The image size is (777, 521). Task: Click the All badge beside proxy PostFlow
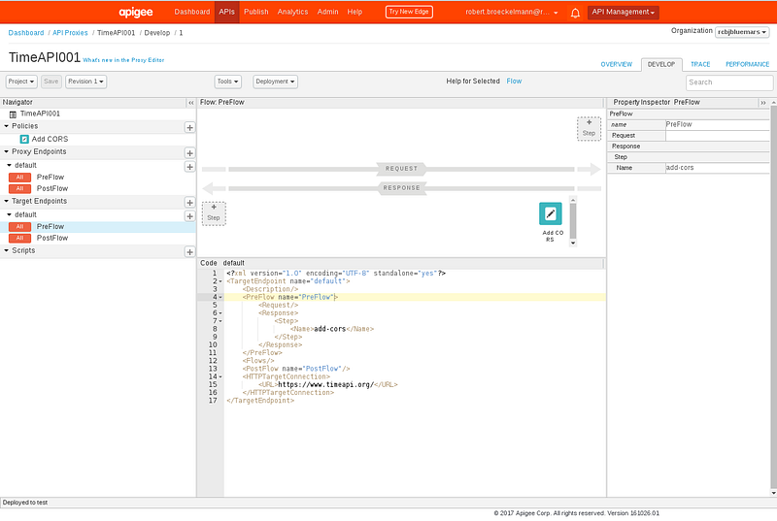pyautogui.click(x=19, y=188)
